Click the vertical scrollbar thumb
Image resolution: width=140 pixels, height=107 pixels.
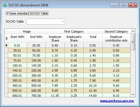click(133, 42)
